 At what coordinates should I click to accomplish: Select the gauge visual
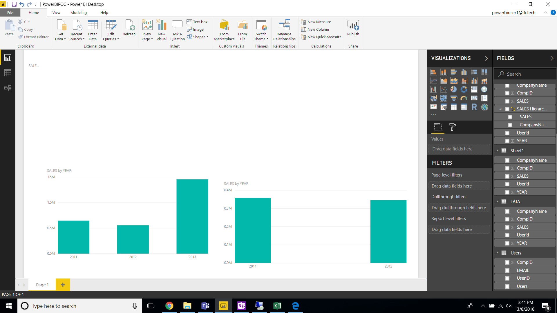(x=464, y=98)
